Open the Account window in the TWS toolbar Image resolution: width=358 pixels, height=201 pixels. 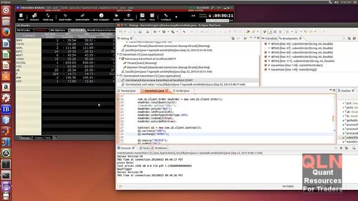click(x=35, y=17)
